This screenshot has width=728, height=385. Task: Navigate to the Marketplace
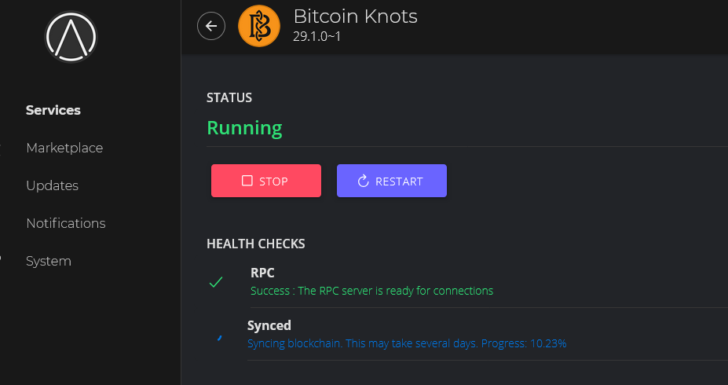pos(64,148)
